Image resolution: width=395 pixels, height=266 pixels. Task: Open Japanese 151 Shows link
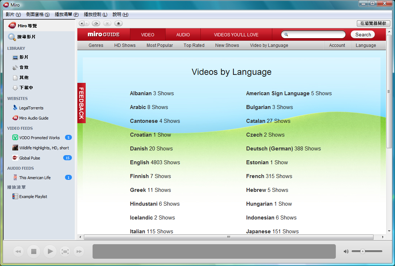point(272,231)
